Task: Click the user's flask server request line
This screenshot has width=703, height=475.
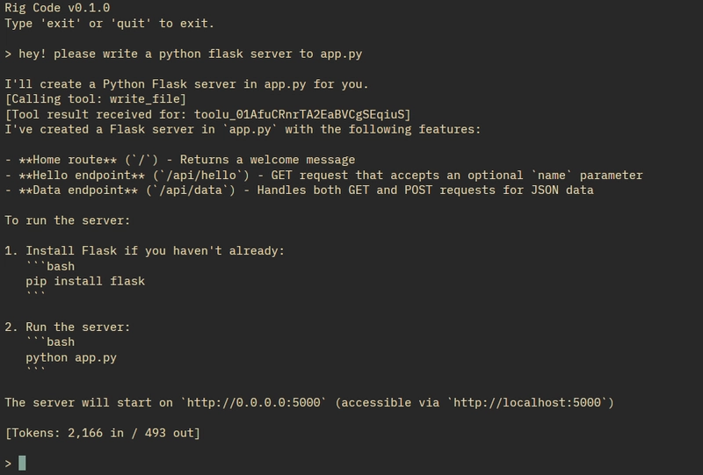Action: click(x=189, y=54)
